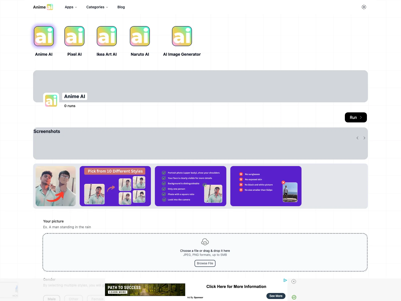The width and height of the screenshot is (401, 301).
Task: Open the Blog page
Action: pos(121,7)
